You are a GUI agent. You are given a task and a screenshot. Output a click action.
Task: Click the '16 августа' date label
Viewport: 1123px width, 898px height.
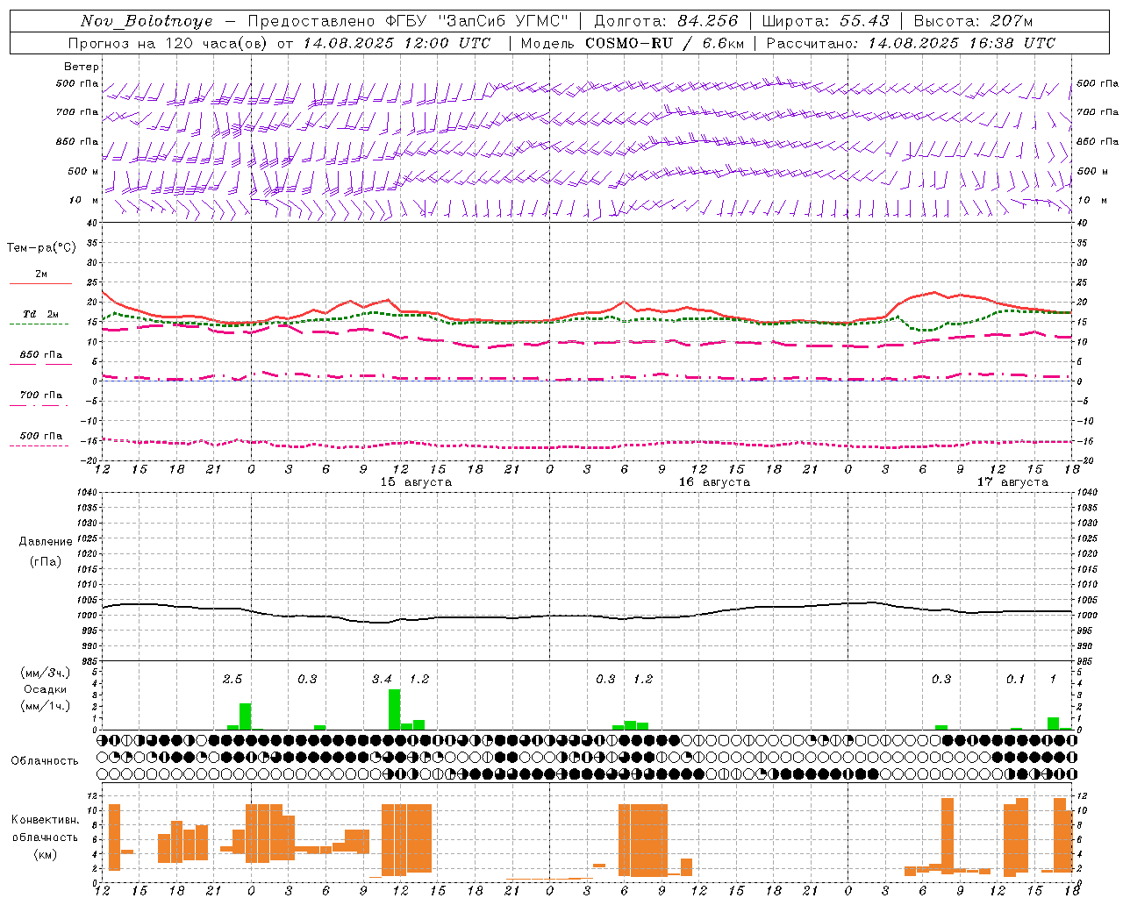tap(714, 481)
